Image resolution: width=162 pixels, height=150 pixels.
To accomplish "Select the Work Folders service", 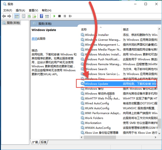I will [119, 118].
